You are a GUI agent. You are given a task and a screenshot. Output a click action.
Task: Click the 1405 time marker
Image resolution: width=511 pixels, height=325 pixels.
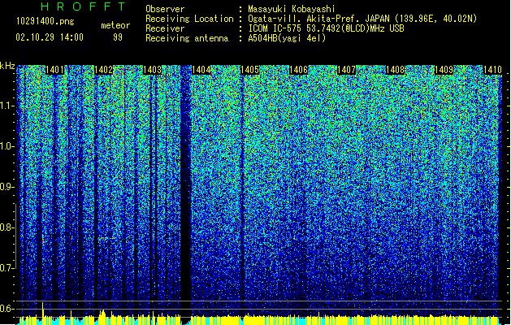249,70
